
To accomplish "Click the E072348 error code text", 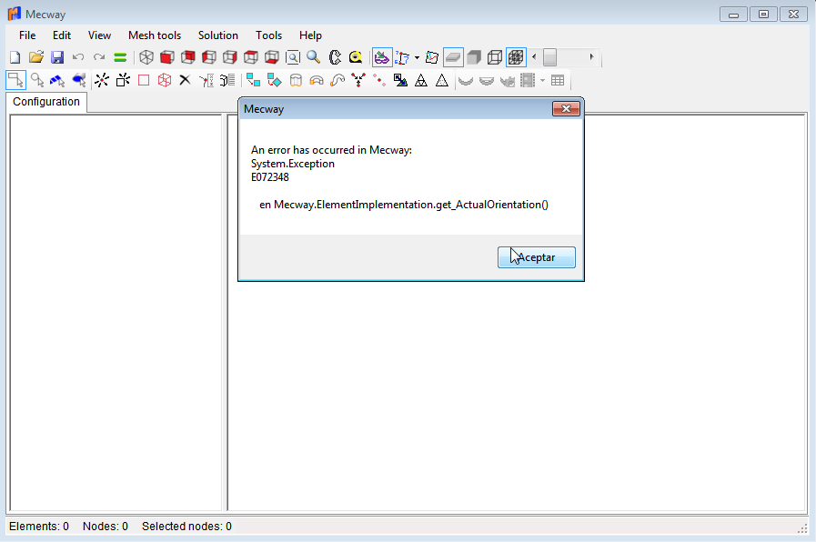I will click(269, 177).
